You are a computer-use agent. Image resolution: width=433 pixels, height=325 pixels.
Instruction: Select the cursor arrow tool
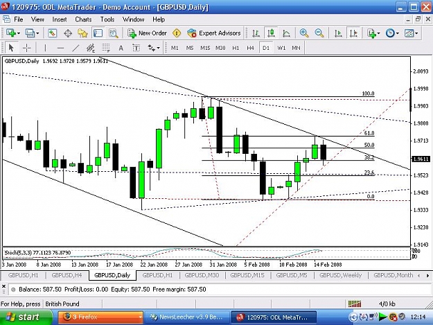click(11, 48)
